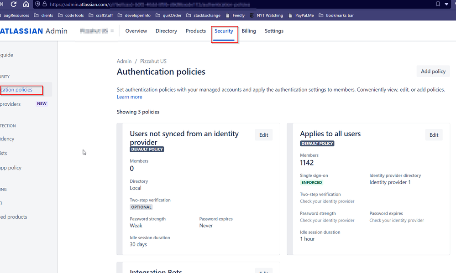456x273 pixels.
Task: Open browser dropdown arrow at top right
Action: coord(446,4)
